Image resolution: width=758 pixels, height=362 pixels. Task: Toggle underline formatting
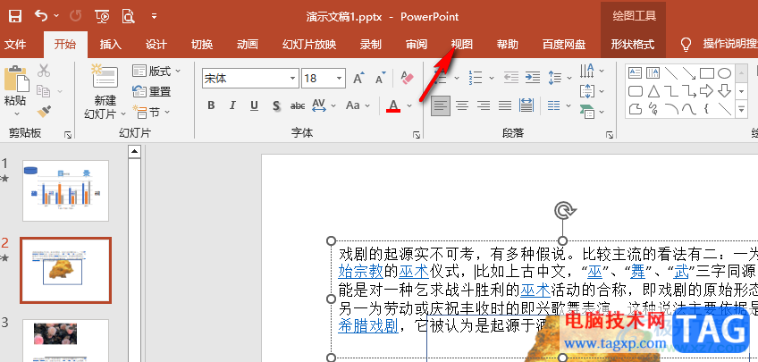(x=255, y=105)
